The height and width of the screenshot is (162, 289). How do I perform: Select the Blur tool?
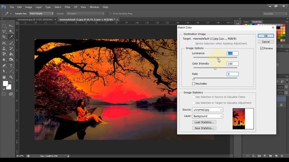point(4,60)
